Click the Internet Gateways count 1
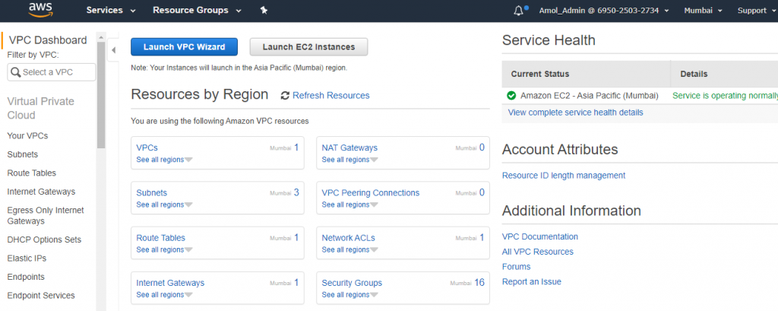778x311 pixels. tap(296, 282)
